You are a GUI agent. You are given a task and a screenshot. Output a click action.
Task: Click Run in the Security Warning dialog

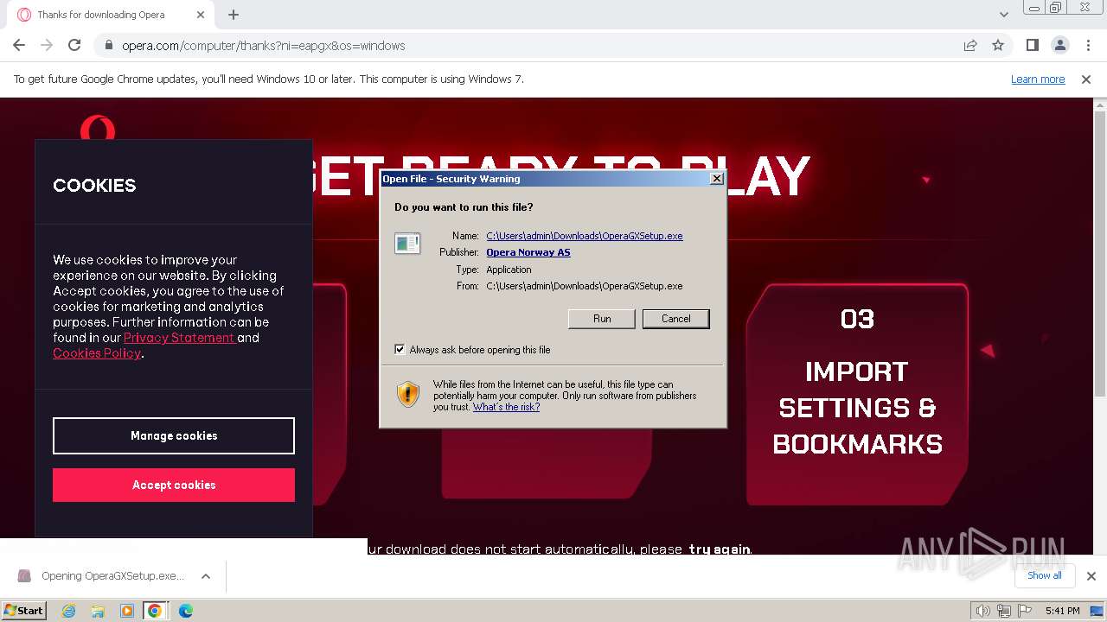click(x=602, y=319)
